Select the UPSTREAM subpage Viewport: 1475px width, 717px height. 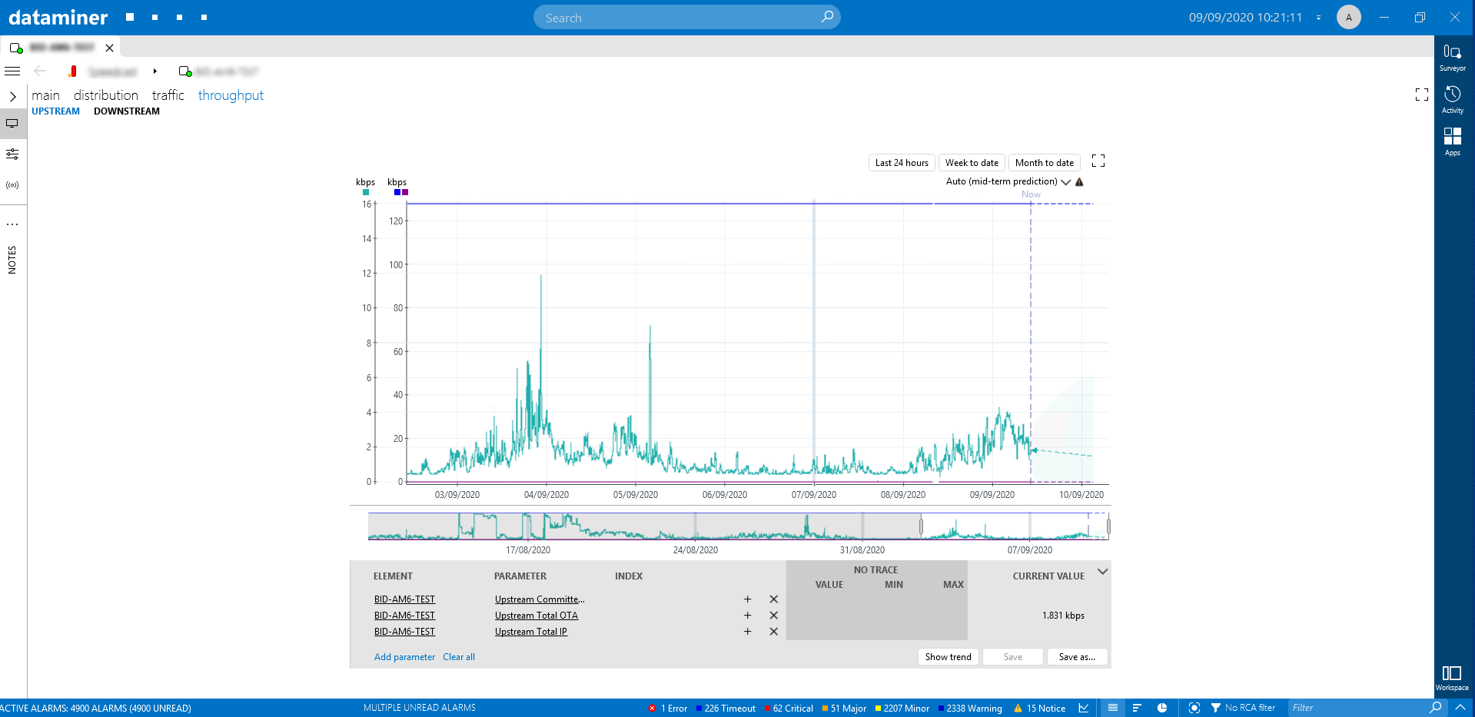coord(55,111)
